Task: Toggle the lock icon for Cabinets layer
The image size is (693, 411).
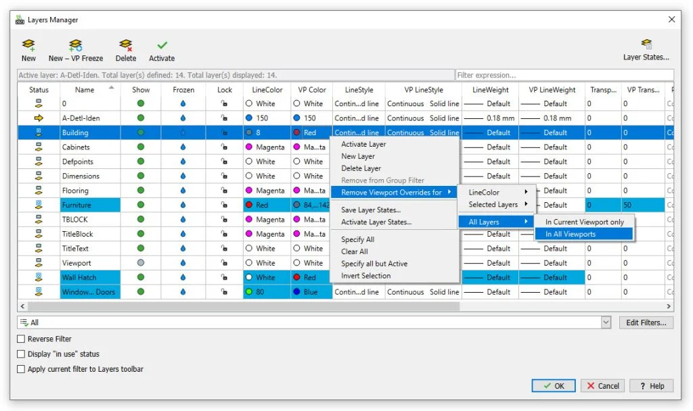Action: [x=225, y=147]
